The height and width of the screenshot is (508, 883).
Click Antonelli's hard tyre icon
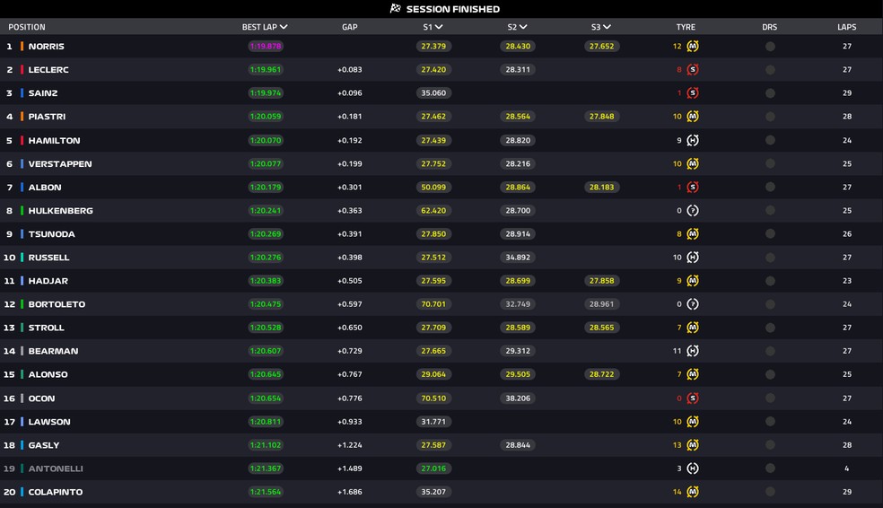click(x=693, y=469)
